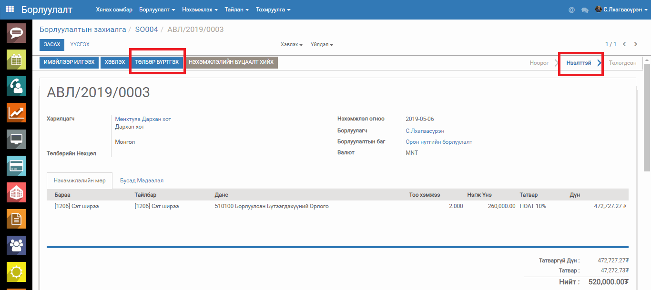
Task: Open customer link Мөнхтуяа Дархан хот
Action: tap(143, 119)
